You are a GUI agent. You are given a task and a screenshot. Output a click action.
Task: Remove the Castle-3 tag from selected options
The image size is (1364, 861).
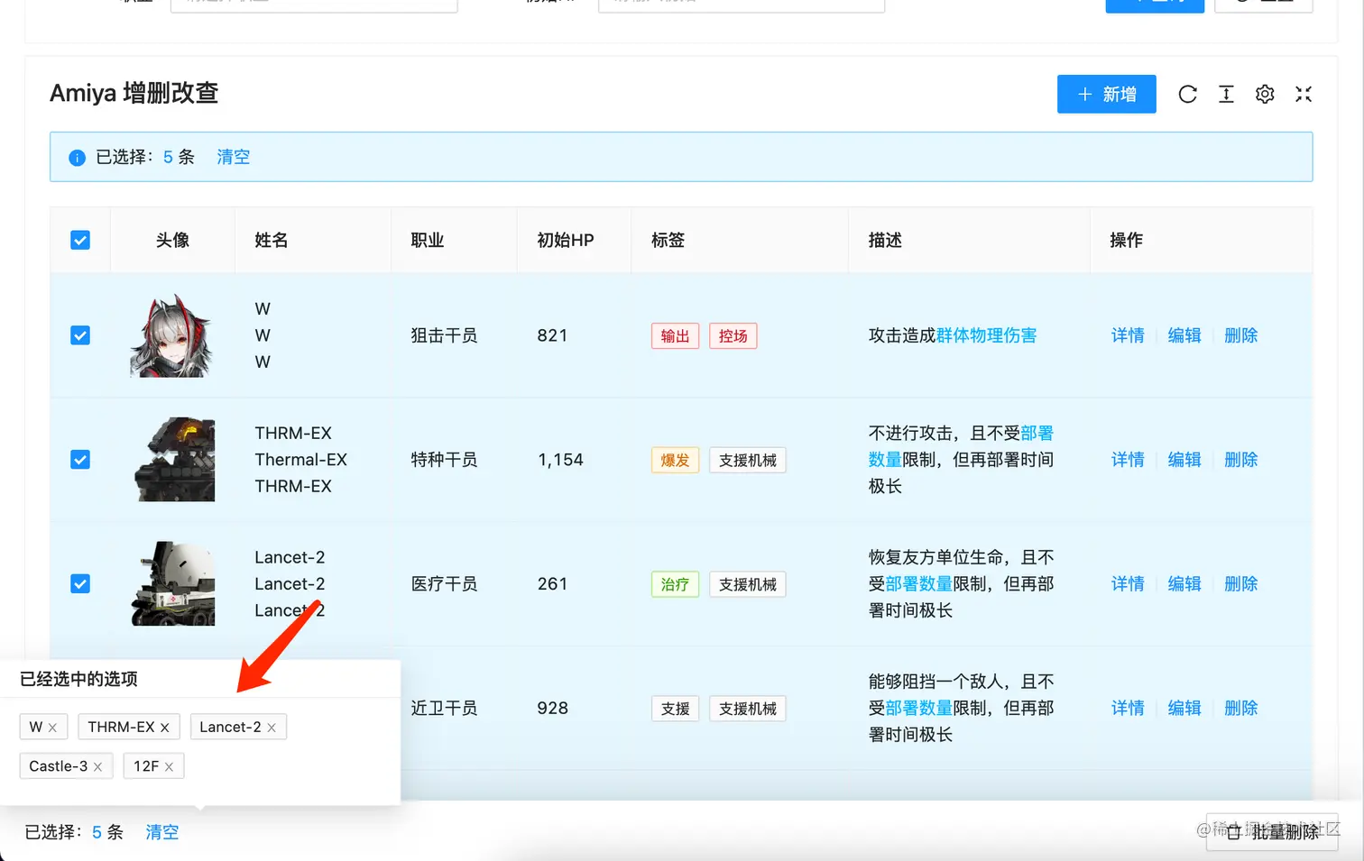97,766
